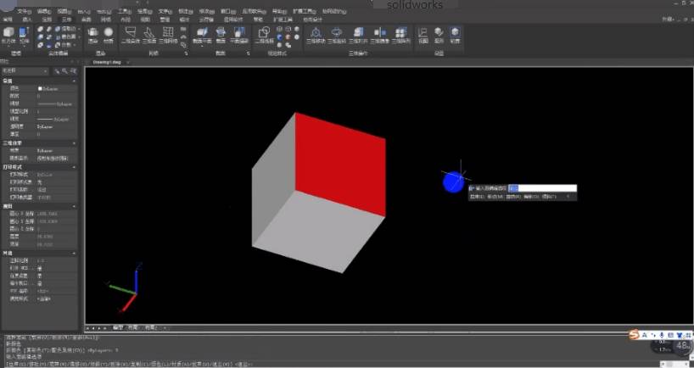This screenshot has height=368, width=694.
Task: Select the 3D rotate (三维旋转) tool
Action: 337,35
